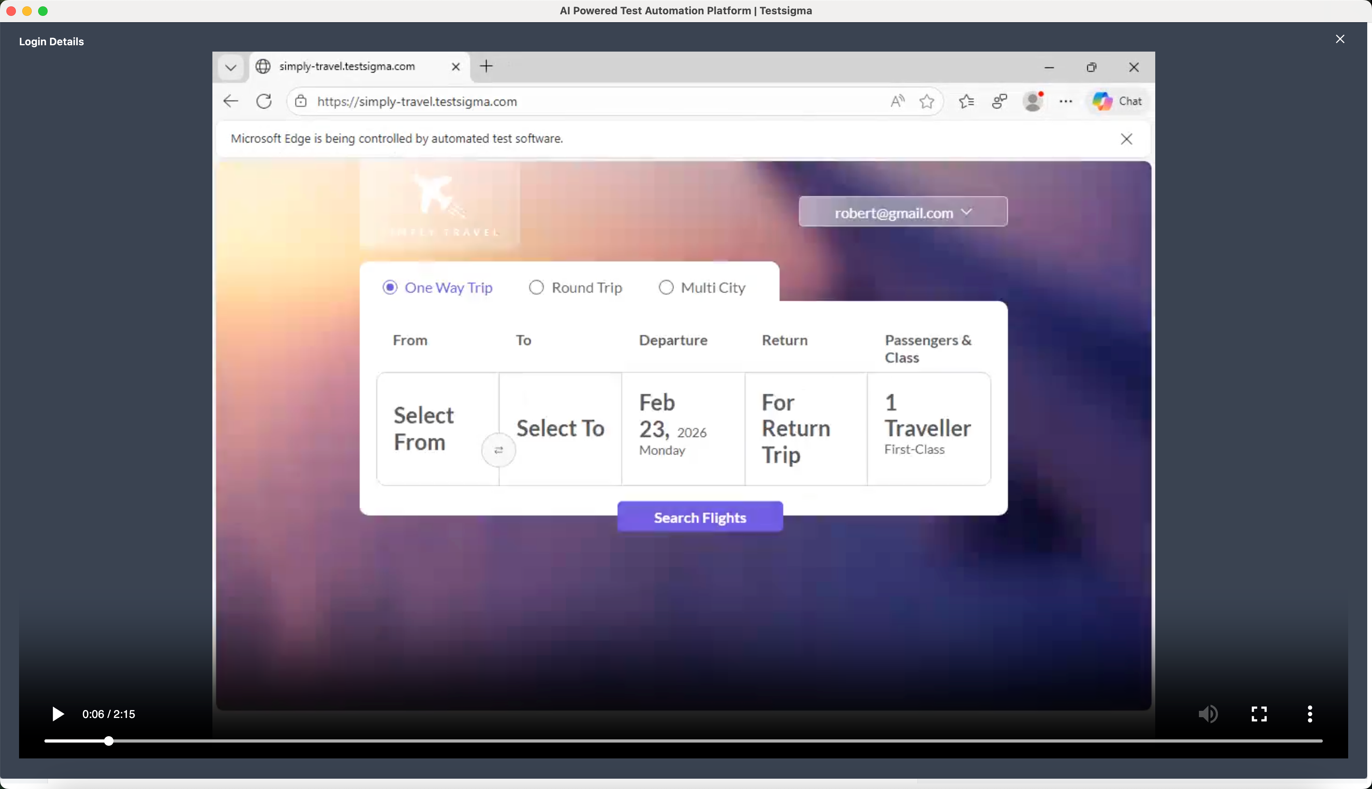Click the video progress seek bar
The image size is (1372, 789).
click(683, 741)
